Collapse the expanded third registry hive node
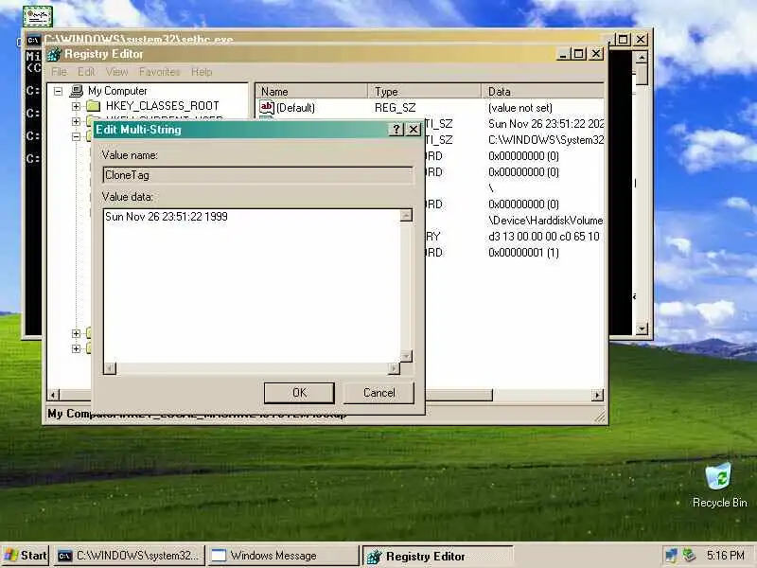Image resolution: width=757 pixels, height=568 pixels. pos(76,136)
